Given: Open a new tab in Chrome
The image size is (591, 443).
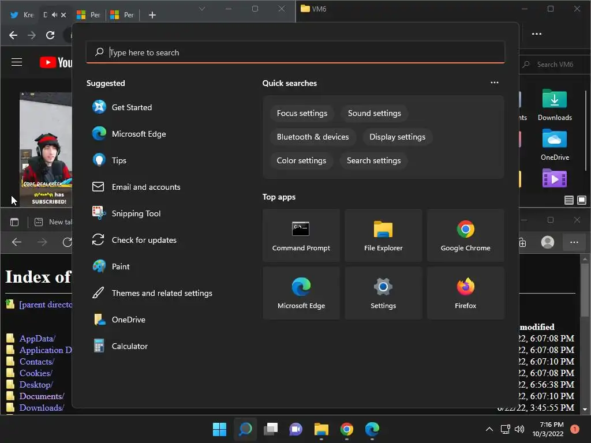Looking at the screenshot, I should click(x=152, y=14).
